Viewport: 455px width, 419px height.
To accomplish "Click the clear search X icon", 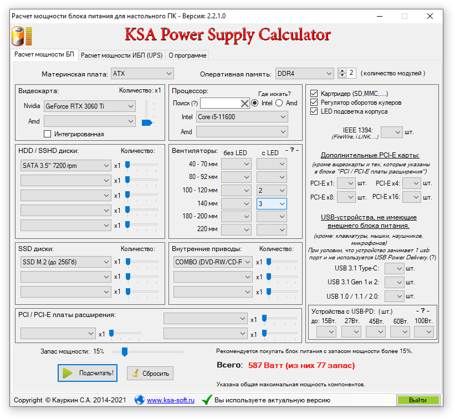I will (244, 103).
